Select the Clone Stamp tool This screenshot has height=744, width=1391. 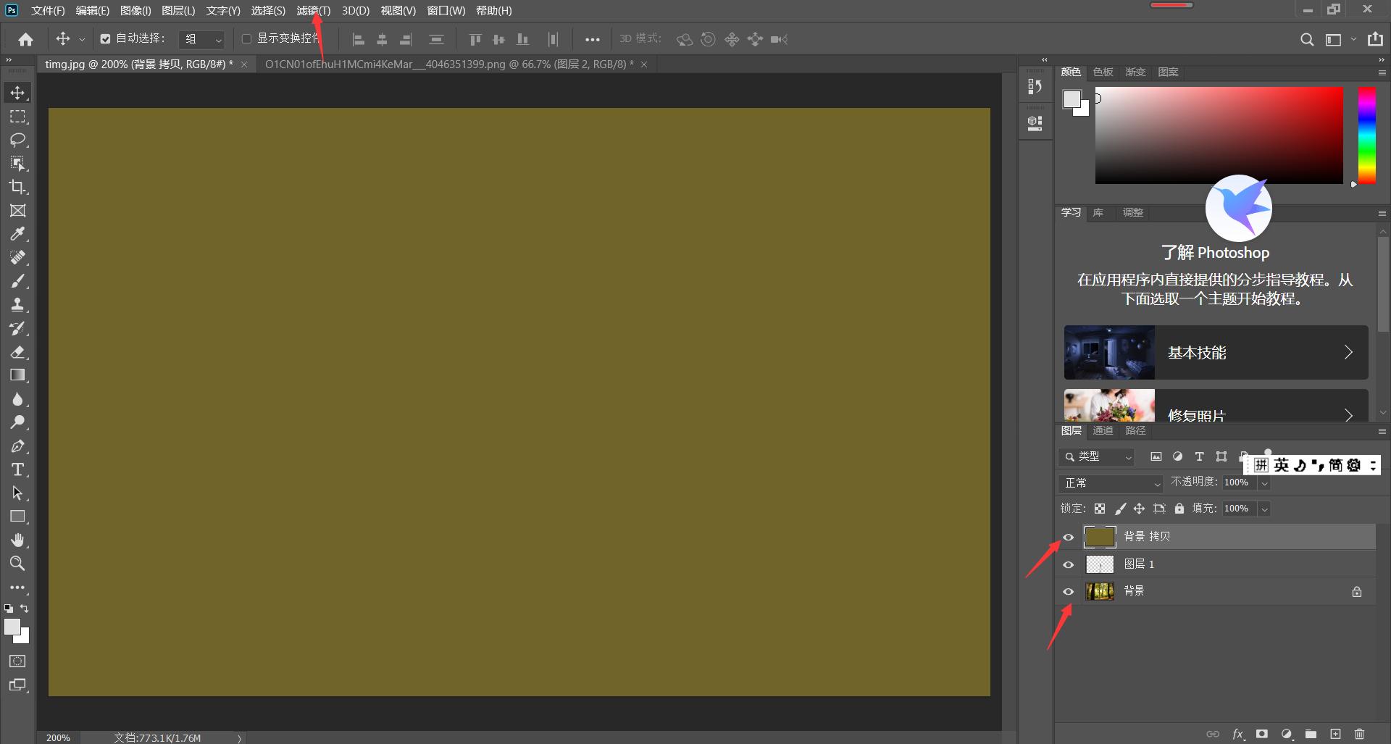click(17, 304)
